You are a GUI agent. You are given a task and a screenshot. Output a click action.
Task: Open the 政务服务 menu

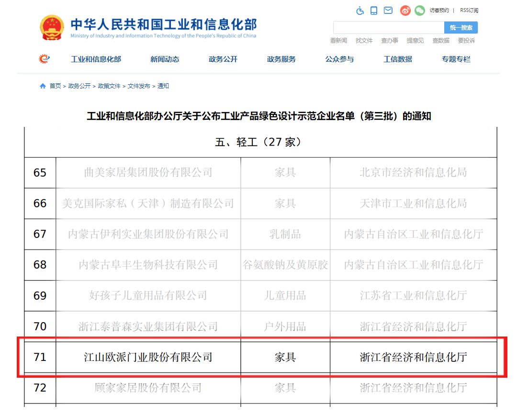click(281, 59)
